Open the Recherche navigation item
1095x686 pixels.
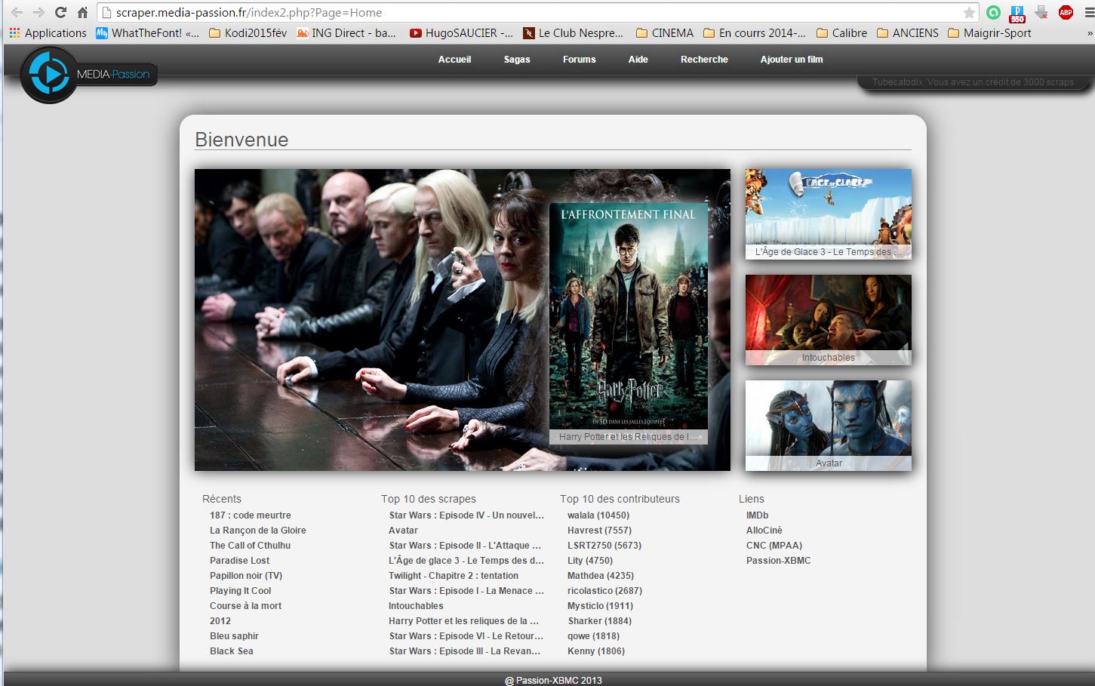click(704, 60)
